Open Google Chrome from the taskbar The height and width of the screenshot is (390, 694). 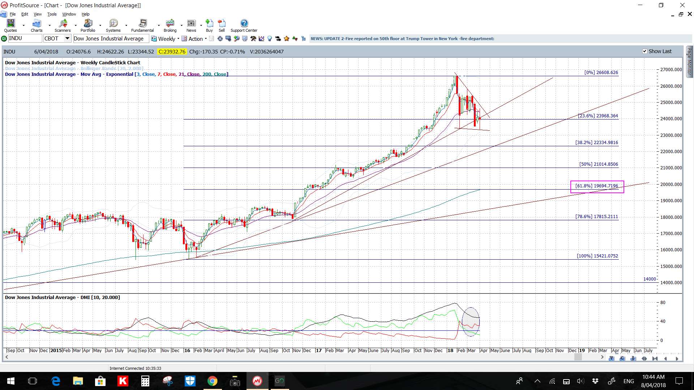point(212,381)
